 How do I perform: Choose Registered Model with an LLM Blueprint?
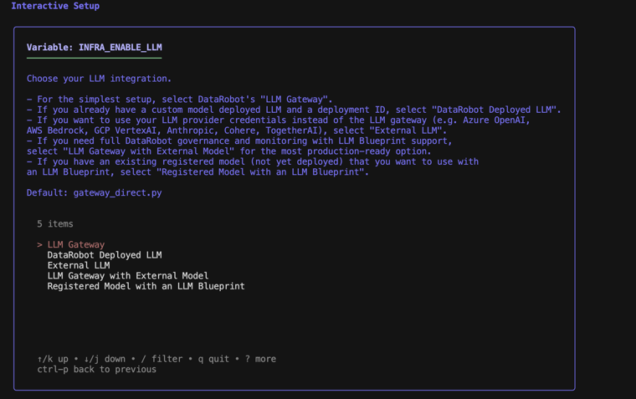point(146,286)
